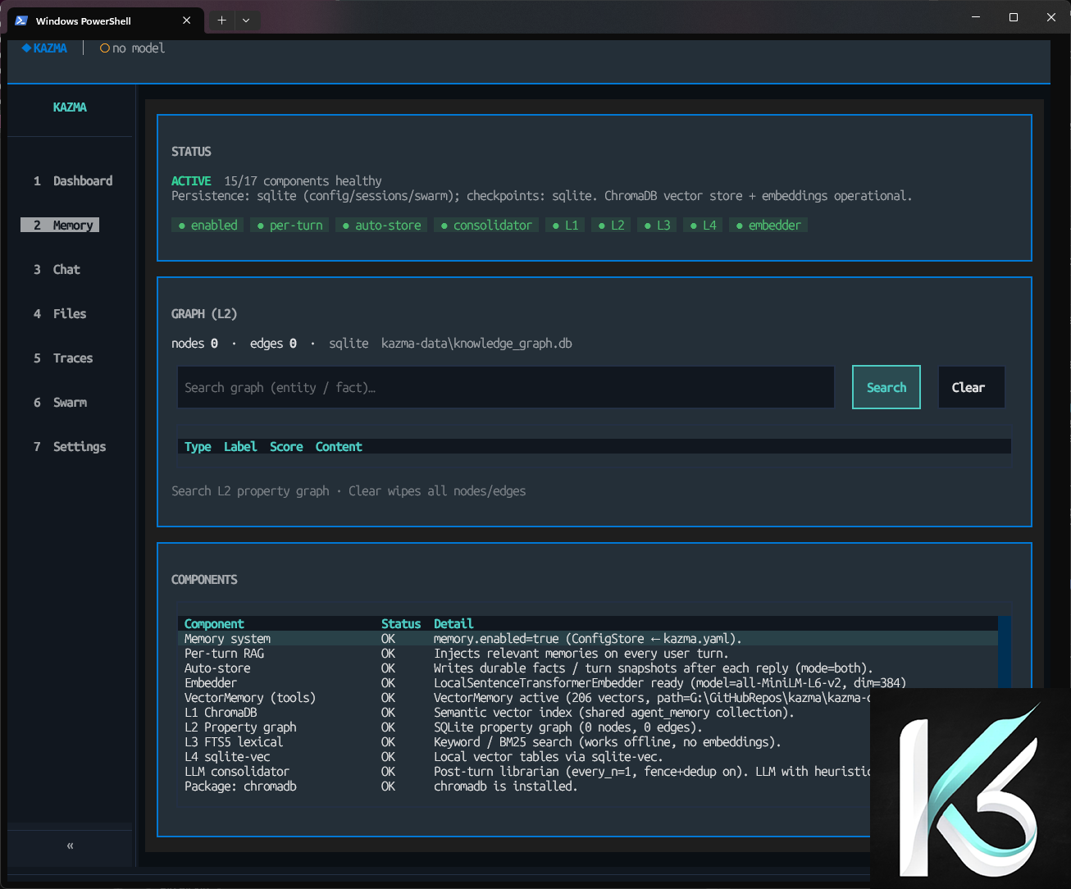
Task: Select the 'L1 ChromaDB' component row
Action: coord(524,713)
